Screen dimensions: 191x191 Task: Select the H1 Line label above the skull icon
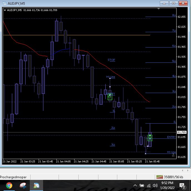(171, 152)
